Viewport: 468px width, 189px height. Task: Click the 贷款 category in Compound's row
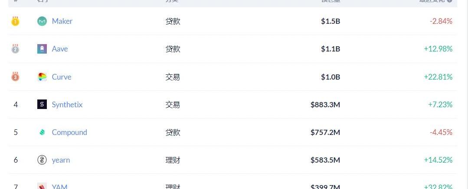(x=173, y=132)
